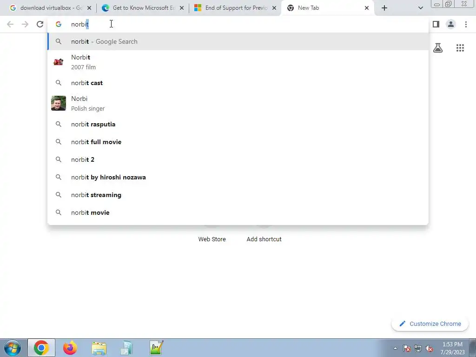
Task: Click the Norbi singer photo thumbnail
Action: click(58, 103)
